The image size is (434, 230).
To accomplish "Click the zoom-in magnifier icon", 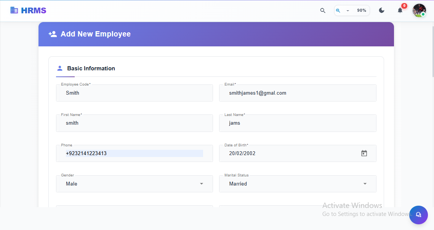I will (338, 11).
